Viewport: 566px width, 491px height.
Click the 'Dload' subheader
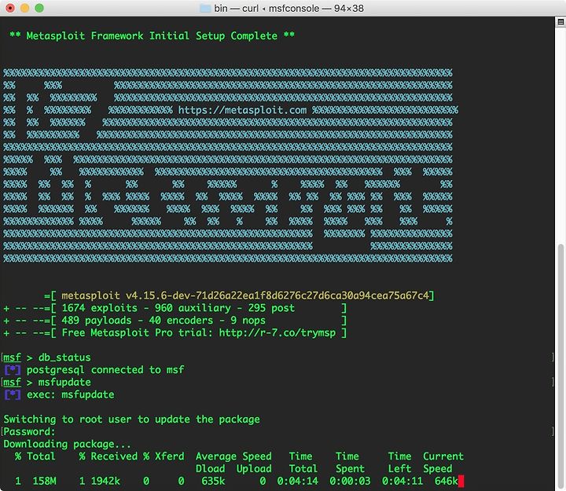(x=211, y=469)
